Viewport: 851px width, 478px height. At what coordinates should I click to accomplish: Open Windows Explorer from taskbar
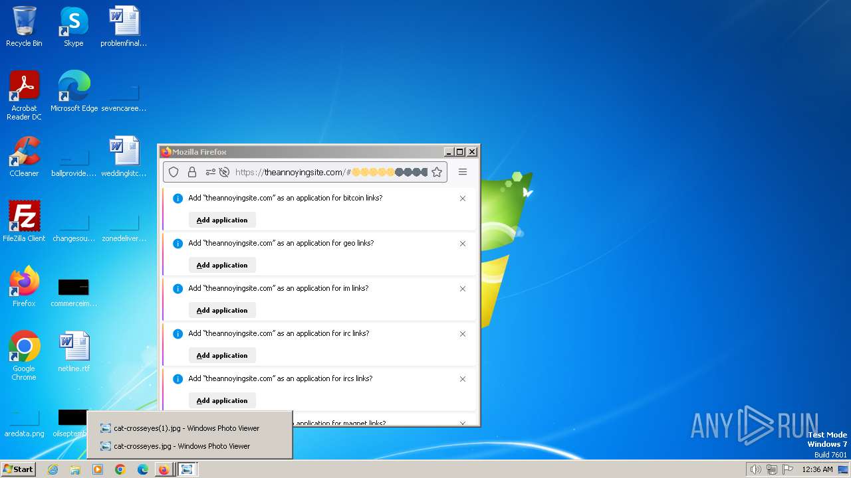point(75,469)
